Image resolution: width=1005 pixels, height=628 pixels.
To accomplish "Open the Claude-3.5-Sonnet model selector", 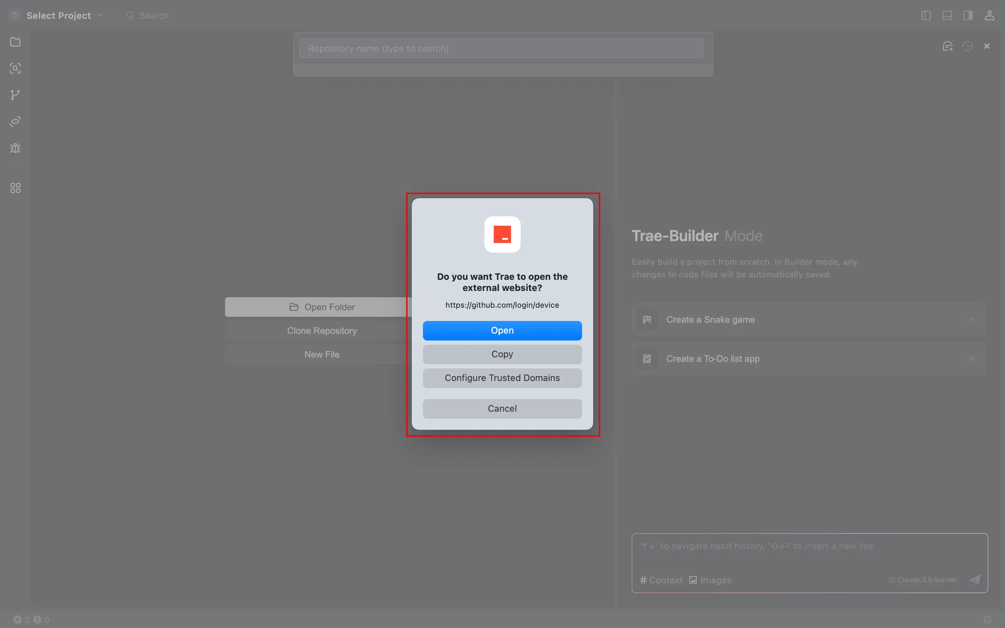I will click(x=922, y=580).
